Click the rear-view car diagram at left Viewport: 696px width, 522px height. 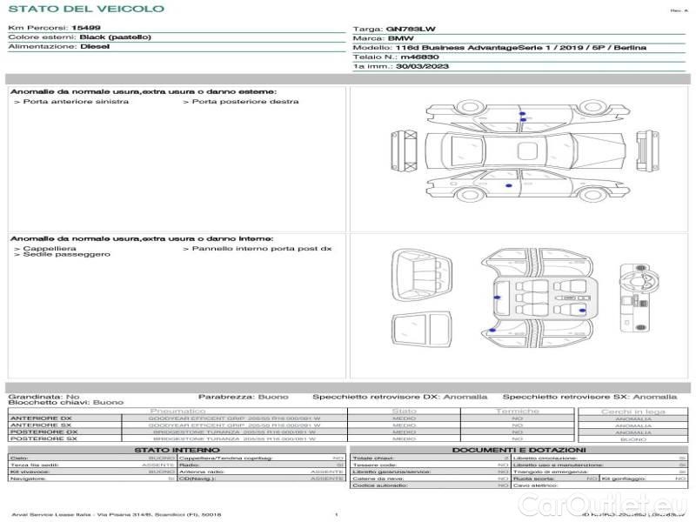tap(402, 150)
